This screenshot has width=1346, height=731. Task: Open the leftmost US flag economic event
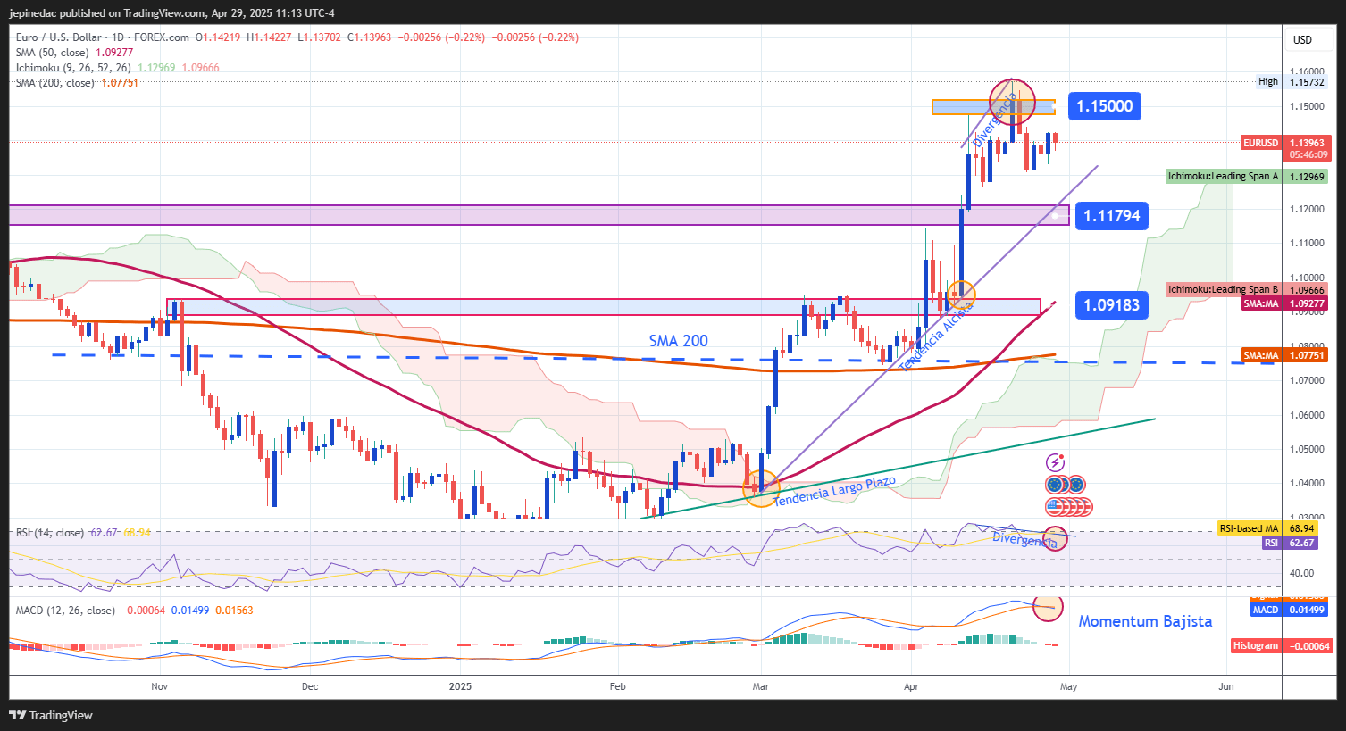coord(1054,507)
